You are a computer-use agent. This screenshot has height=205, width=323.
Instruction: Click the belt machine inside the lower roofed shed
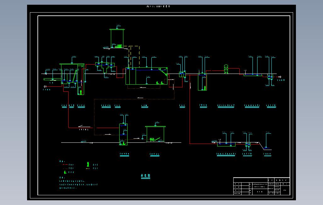point(155,140)
